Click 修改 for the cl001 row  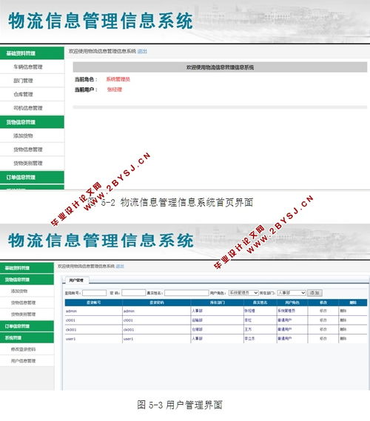click(x=323, y=320)
